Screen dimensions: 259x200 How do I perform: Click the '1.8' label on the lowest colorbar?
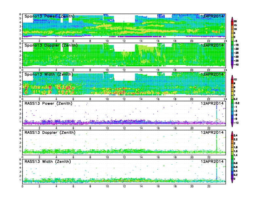235,147
